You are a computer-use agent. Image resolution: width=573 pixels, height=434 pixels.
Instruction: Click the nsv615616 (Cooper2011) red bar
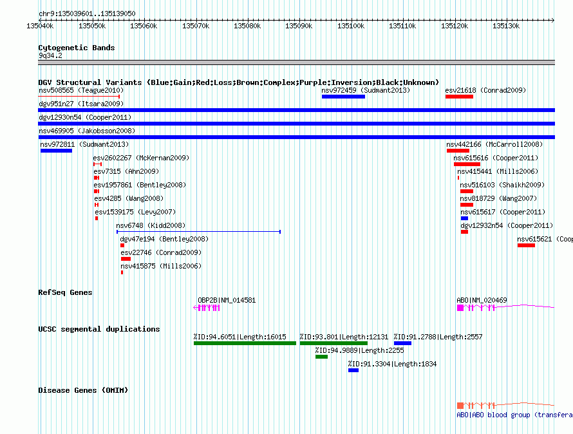467,164
